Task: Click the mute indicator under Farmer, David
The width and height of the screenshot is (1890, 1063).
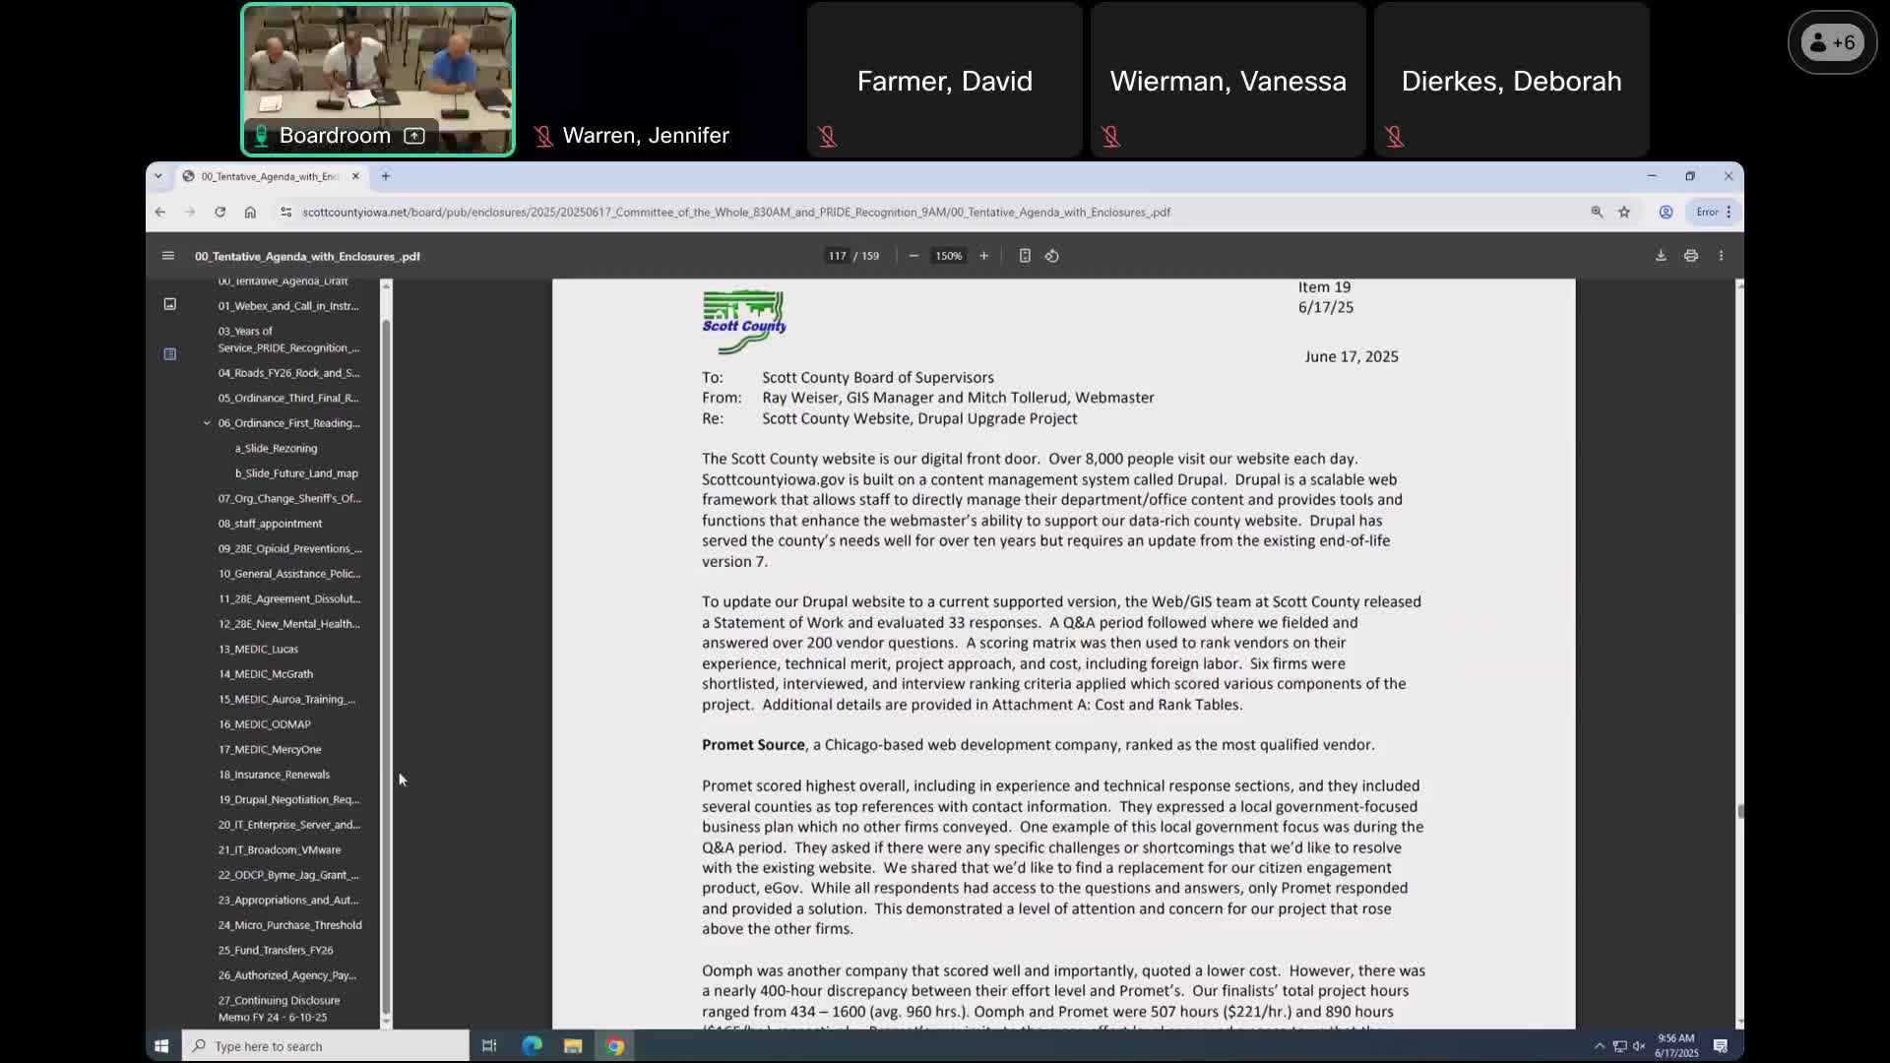Action: pyautogui.click(x=827, y=137)
